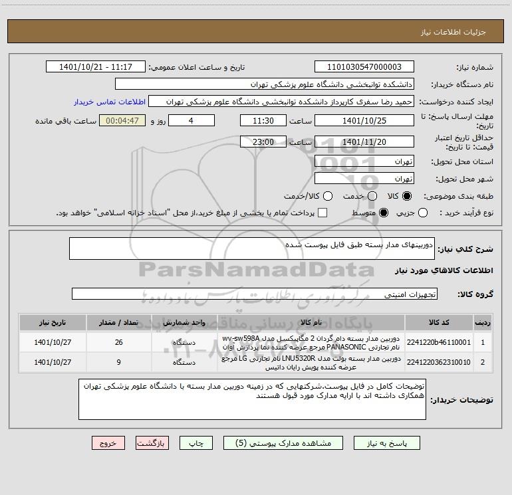
Task: Click the date 1401/10/27 in PANASONIC row
Action: point(53,342)
